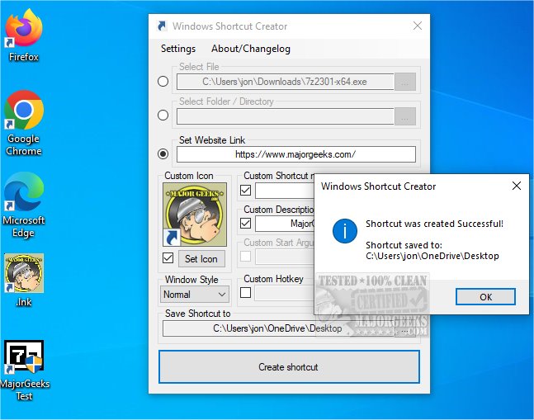Click the Set Icon button
Image resolution: width=534 pixels, height=420 pixels.
coord(201,259)
